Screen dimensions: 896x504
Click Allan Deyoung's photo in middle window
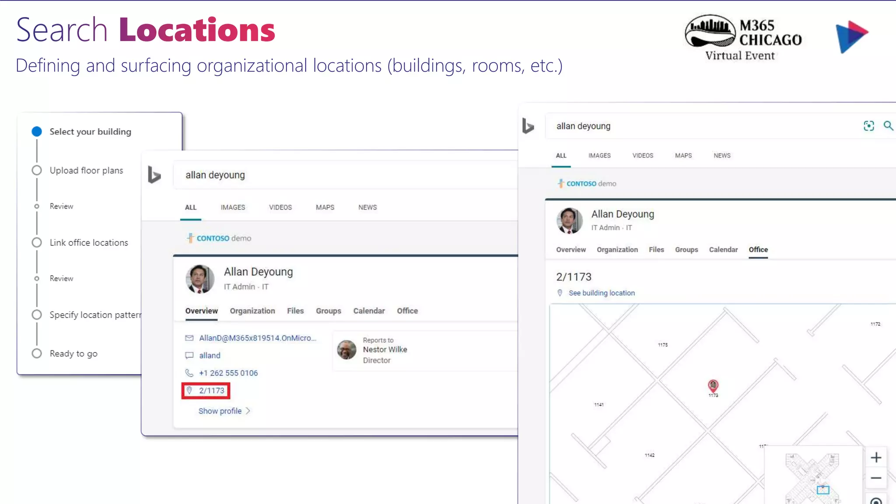(200, 279)
